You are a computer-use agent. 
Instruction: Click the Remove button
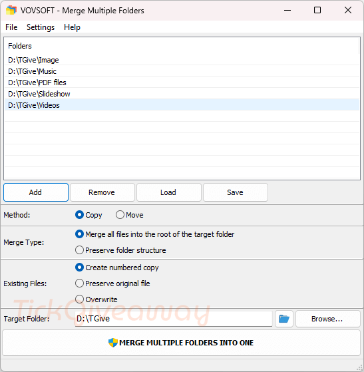click(102, 192)
